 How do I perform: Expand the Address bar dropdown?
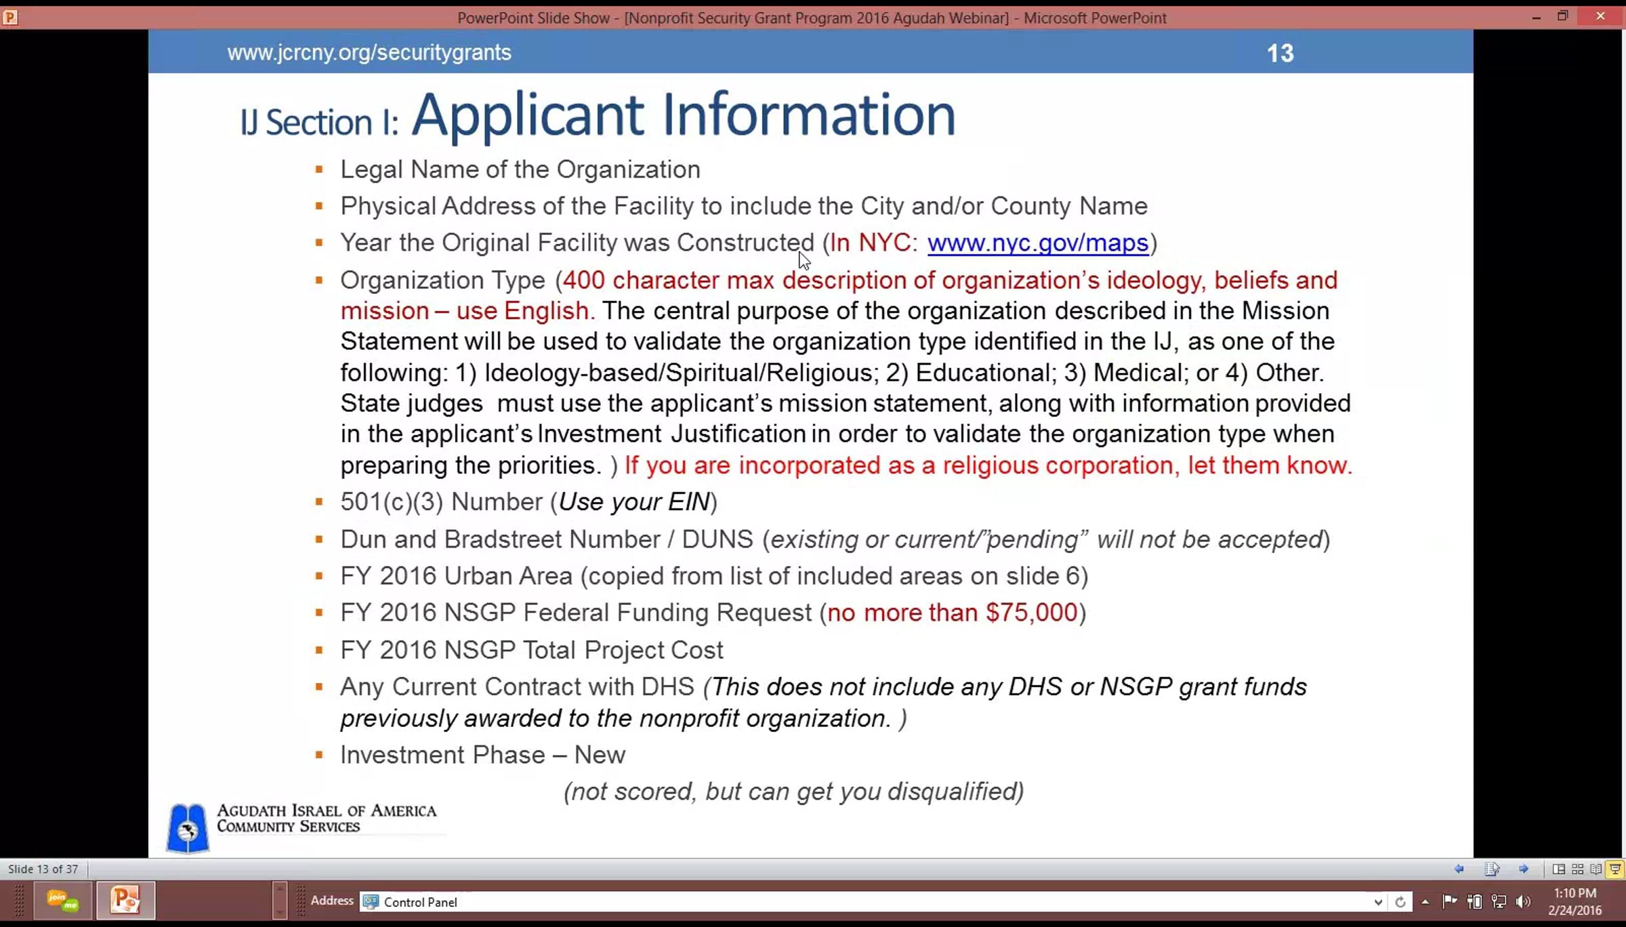pos(1377,902)
